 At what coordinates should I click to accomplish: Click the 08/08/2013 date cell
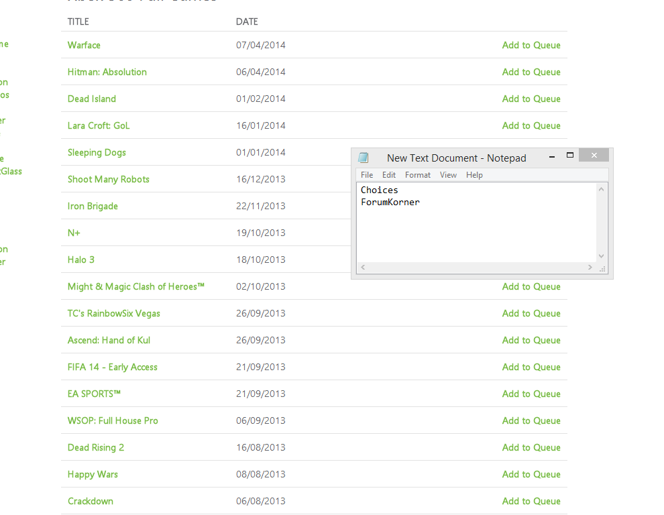click(261, 474)
